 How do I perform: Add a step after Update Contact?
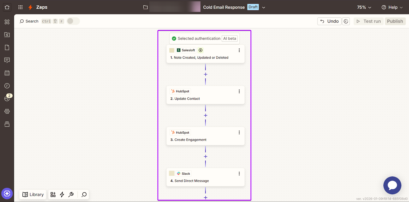click(x=206, y=115)
